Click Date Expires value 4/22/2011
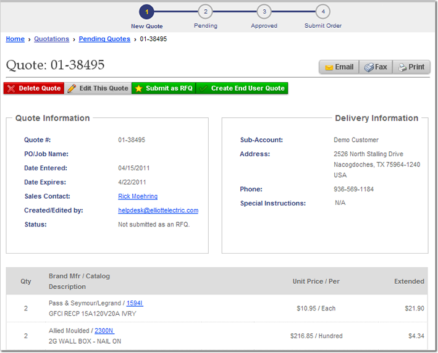 [132, 182]
